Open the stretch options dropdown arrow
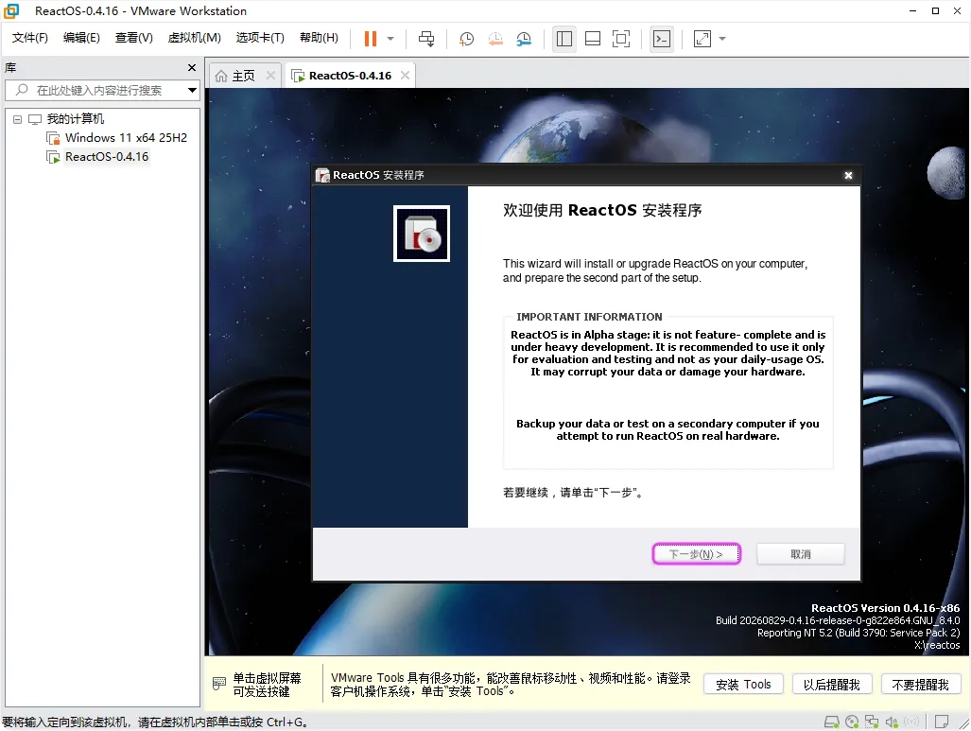Viewport: 971px width, 731px height. (x=722, y=39)
